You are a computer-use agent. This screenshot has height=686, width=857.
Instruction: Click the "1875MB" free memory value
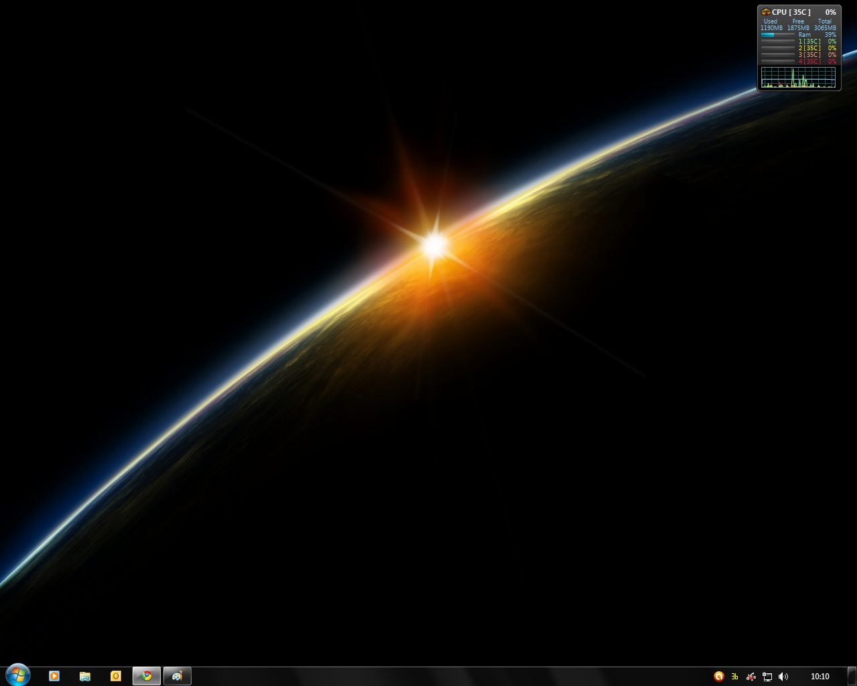tap(798, 28)
